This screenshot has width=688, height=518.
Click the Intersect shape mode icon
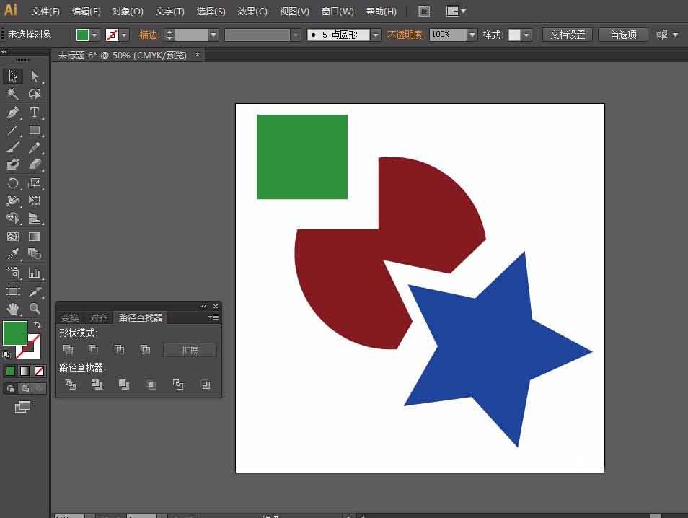point(119,349)
